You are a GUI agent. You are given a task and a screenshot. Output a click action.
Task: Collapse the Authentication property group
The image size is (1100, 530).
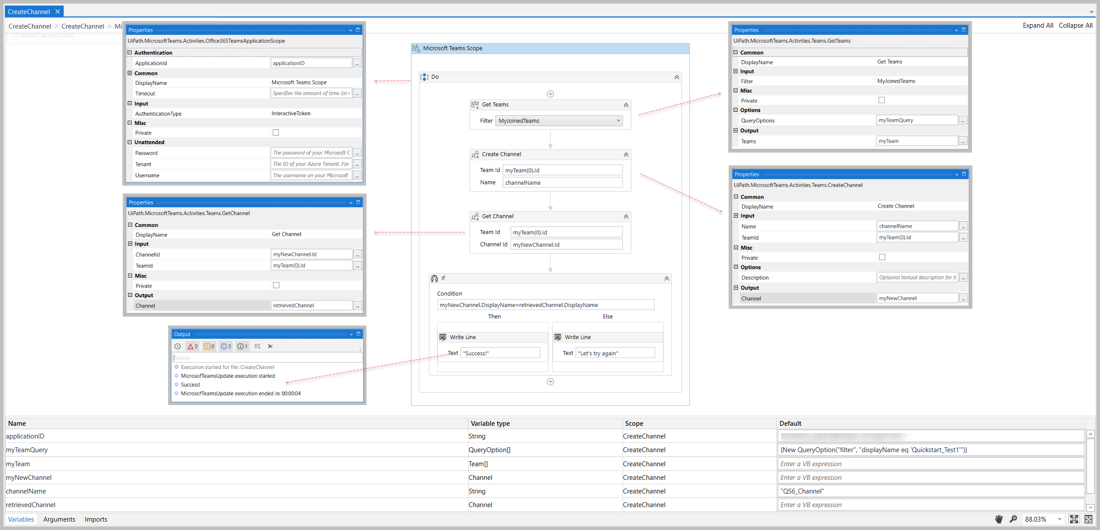[130, 52]
